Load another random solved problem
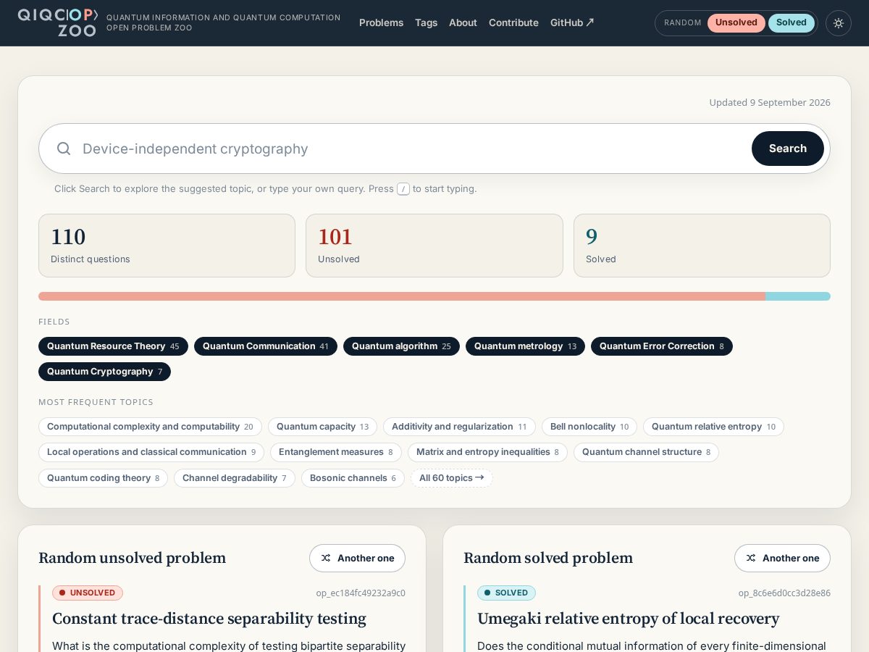869x652 pixels. coord(782,558)
